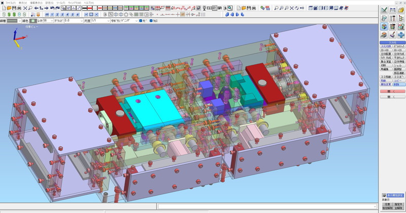This screenshot has width=406, height=213.
Task: Click the open folder icon in main toolbar
Action: tap(8, 9)
